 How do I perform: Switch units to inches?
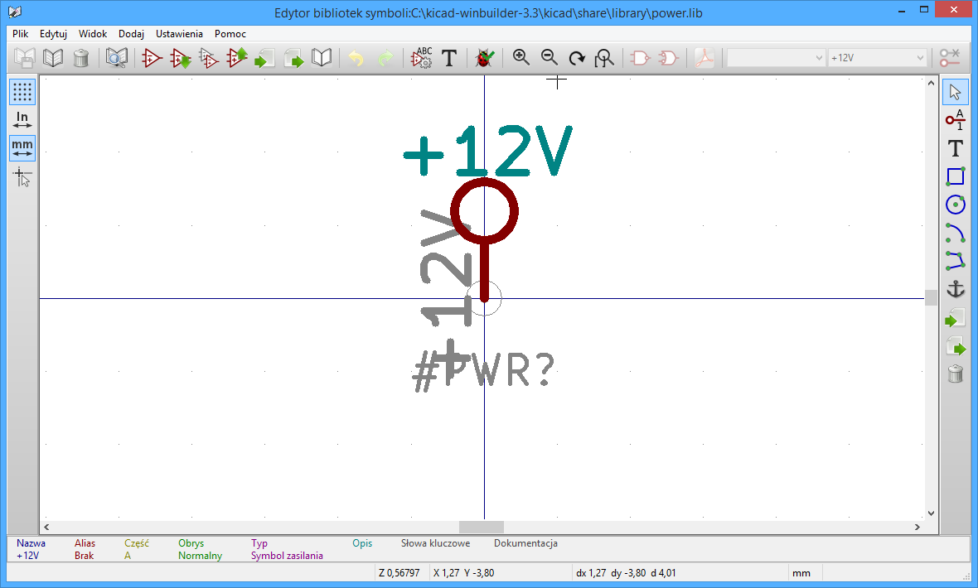point(22,118)
